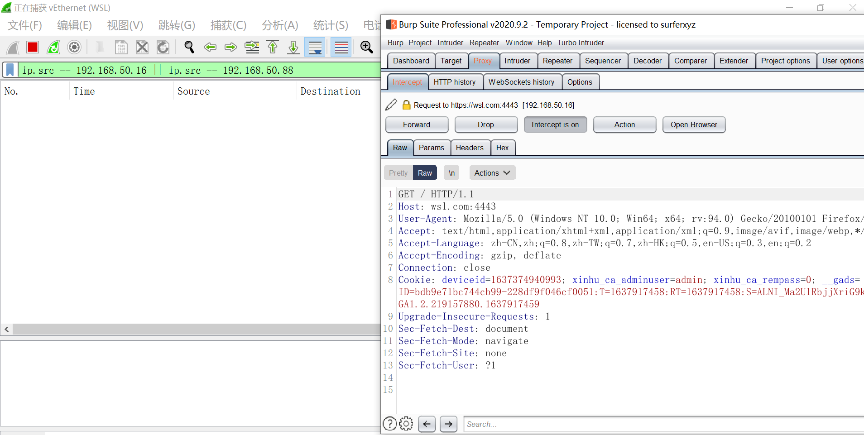Click pencil edit icon beside request target
Viewport: 864px width, 435px height.
pos(391,105)
